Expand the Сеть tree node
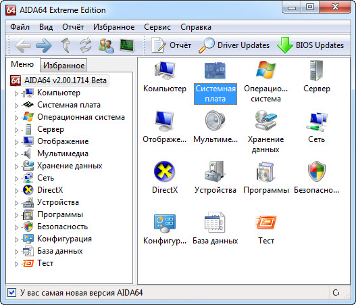356x305 pixels. coord(16,179)
